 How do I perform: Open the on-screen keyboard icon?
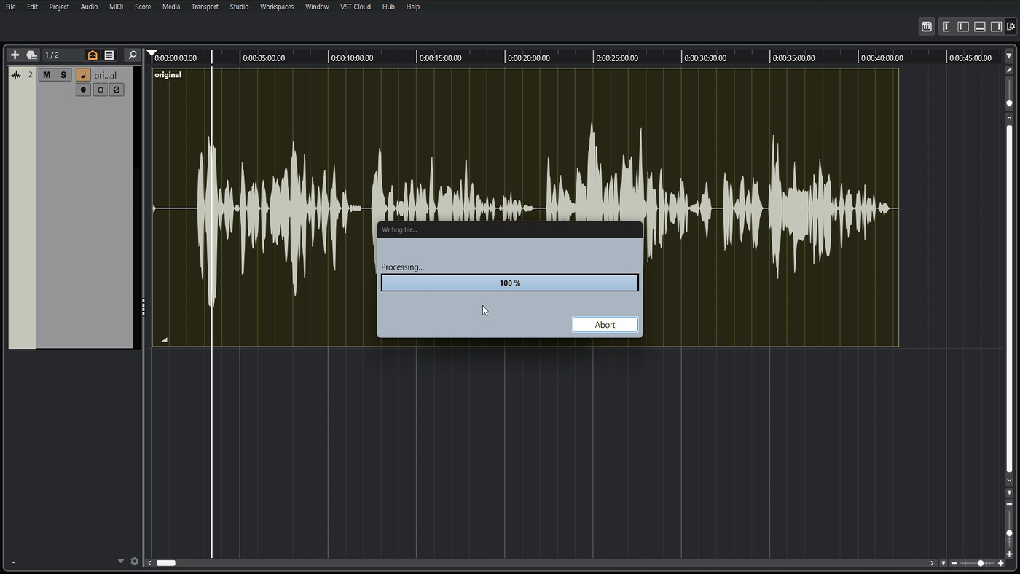tap(927, 27)
